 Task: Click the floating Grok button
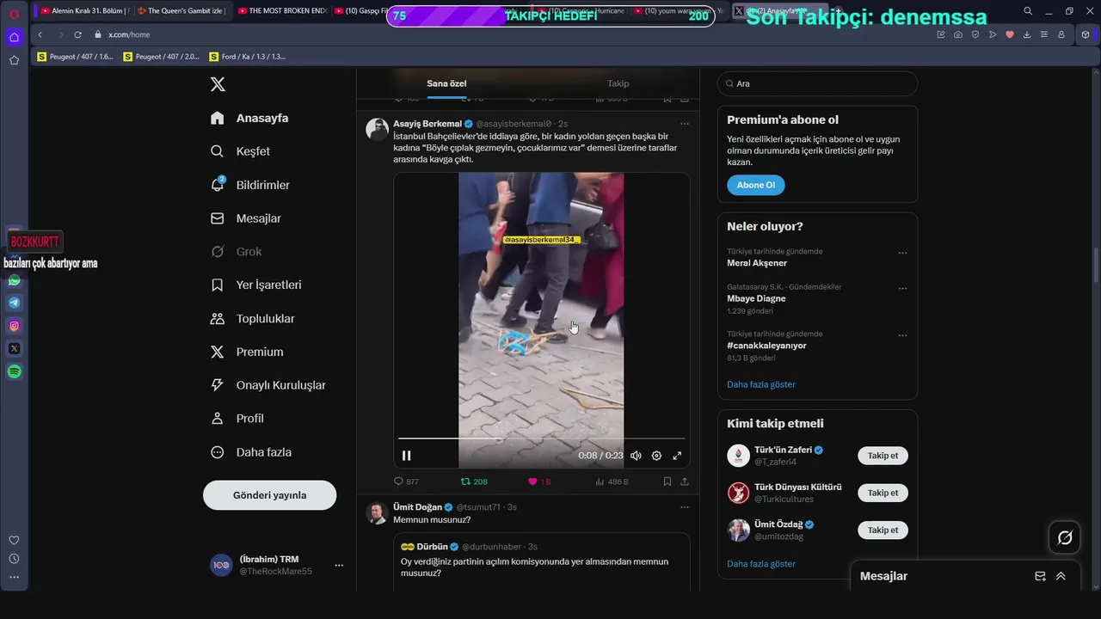[1065, 537]
